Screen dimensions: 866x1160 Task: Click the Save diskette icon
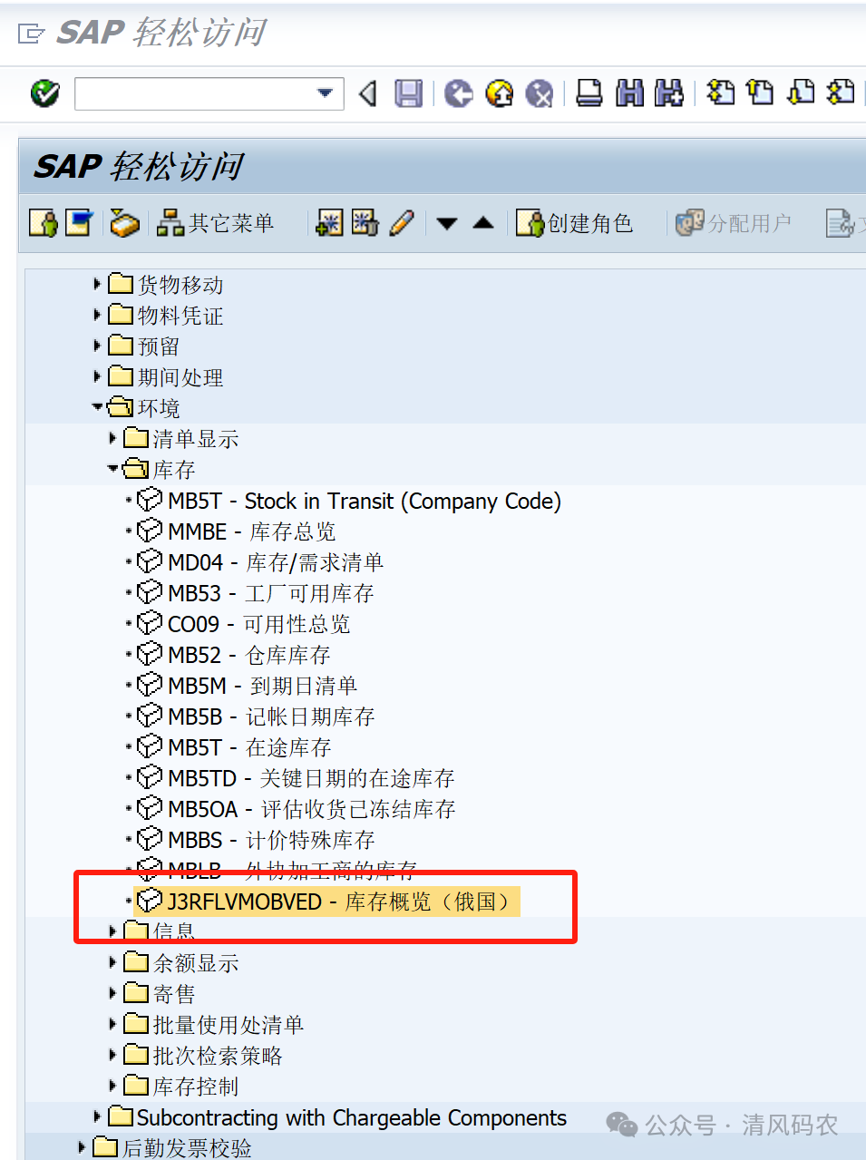click(408, 93)
